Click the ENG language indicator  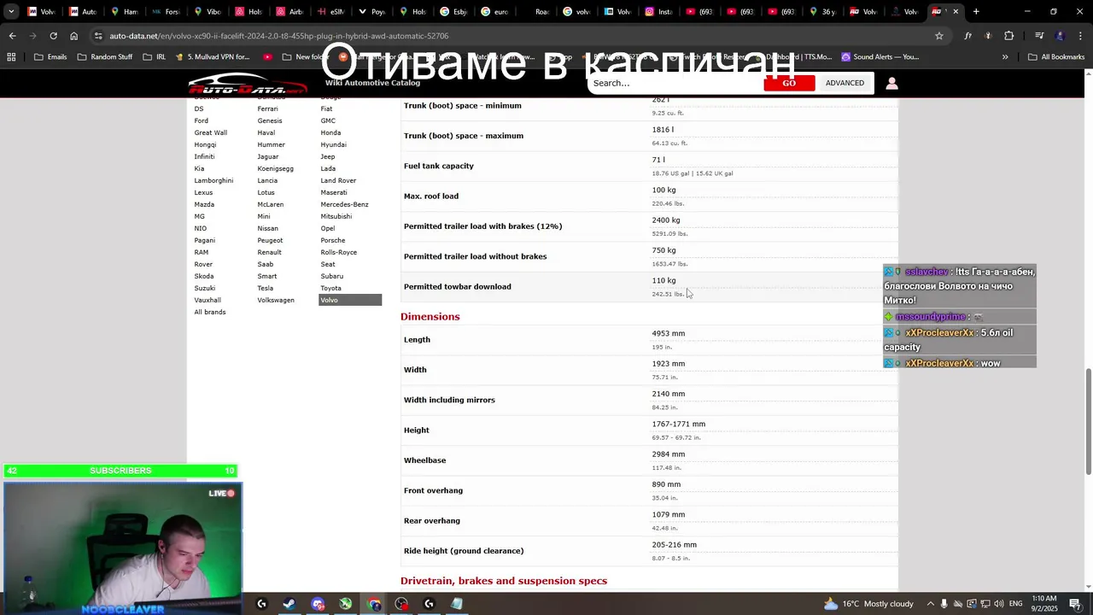pos(1016,604)
